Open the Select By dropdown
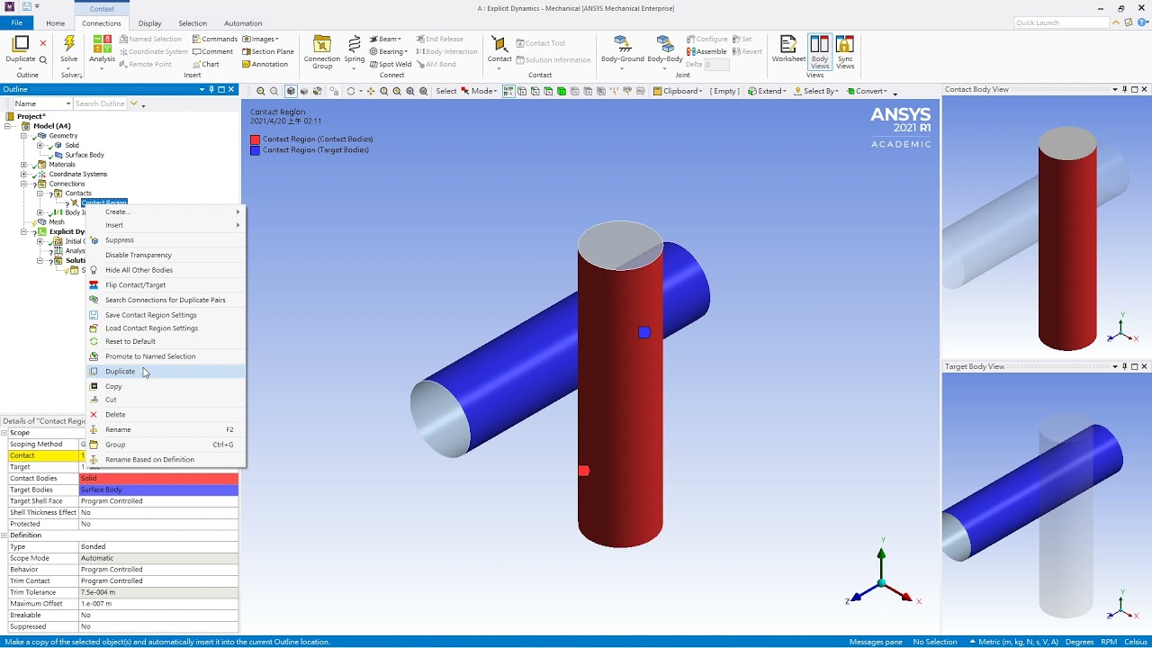1152x648 pixels. pyautogui.click(x=816, y=91)
